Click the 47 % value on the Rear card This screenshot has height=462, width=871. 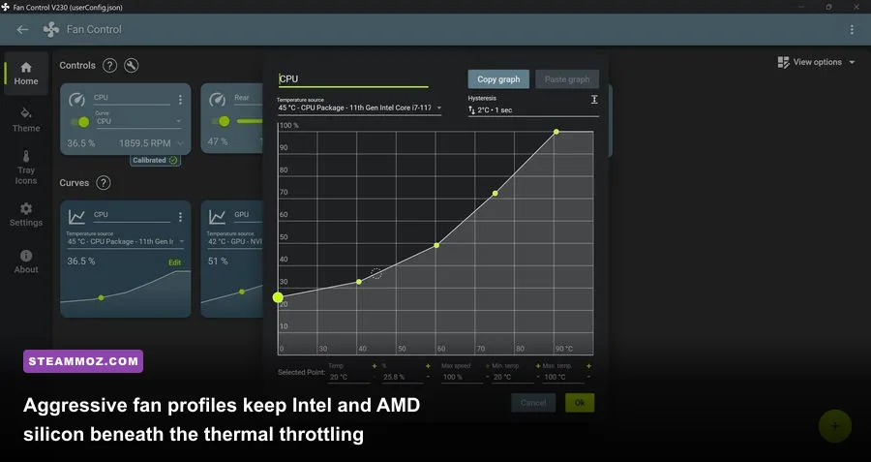[218, 141]
